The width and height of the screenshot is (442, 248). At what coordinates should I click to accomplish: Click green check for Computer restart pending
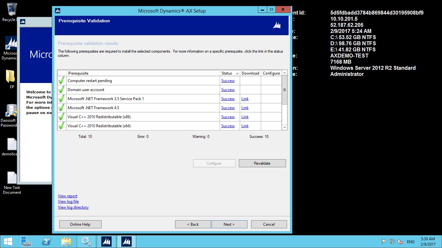[x=61, y=81]
